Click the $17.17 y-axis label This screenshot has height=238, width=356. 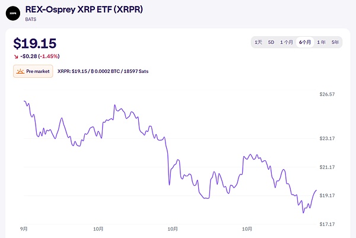tap(328, 224)
